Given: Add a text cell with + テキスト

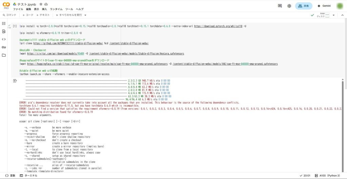Looking at the screenshot, I should click(43, 15).
